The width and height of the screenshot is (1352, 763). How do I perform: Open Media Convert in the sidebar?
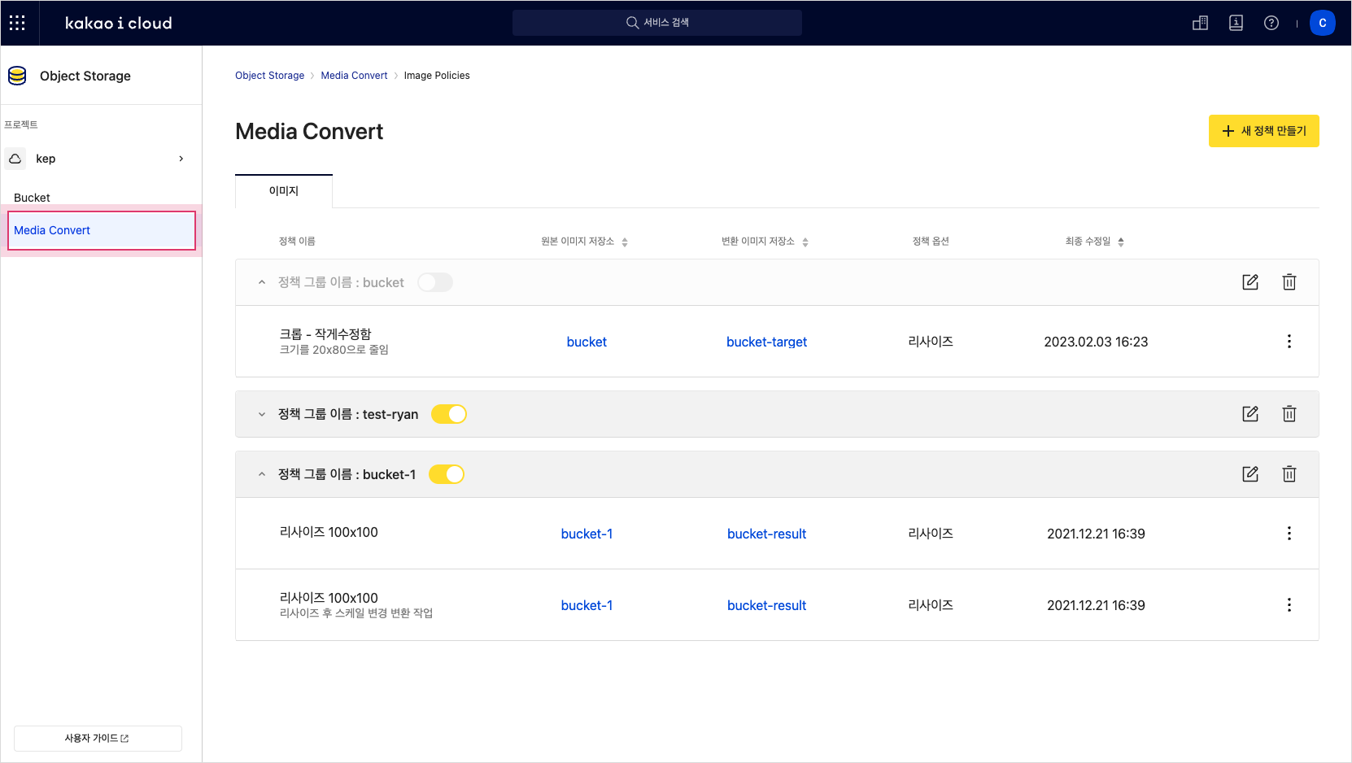click(x=102, y=230)
